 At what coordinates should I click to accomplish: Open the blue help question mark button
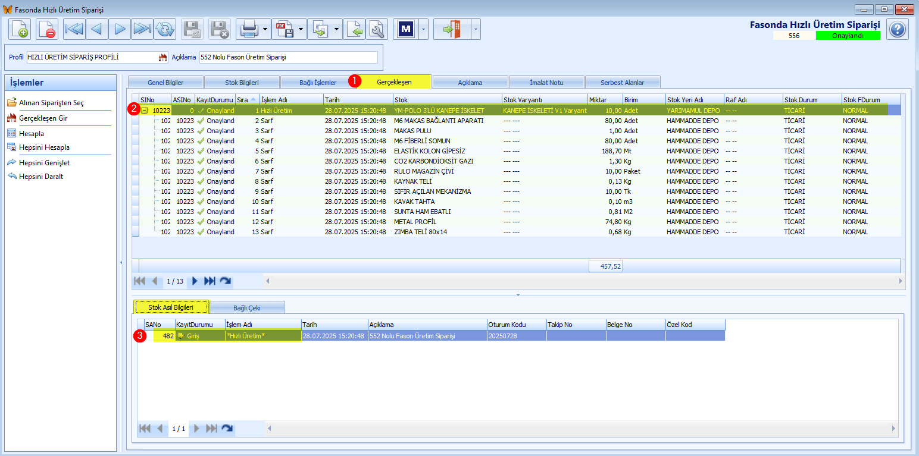(898, 29)
